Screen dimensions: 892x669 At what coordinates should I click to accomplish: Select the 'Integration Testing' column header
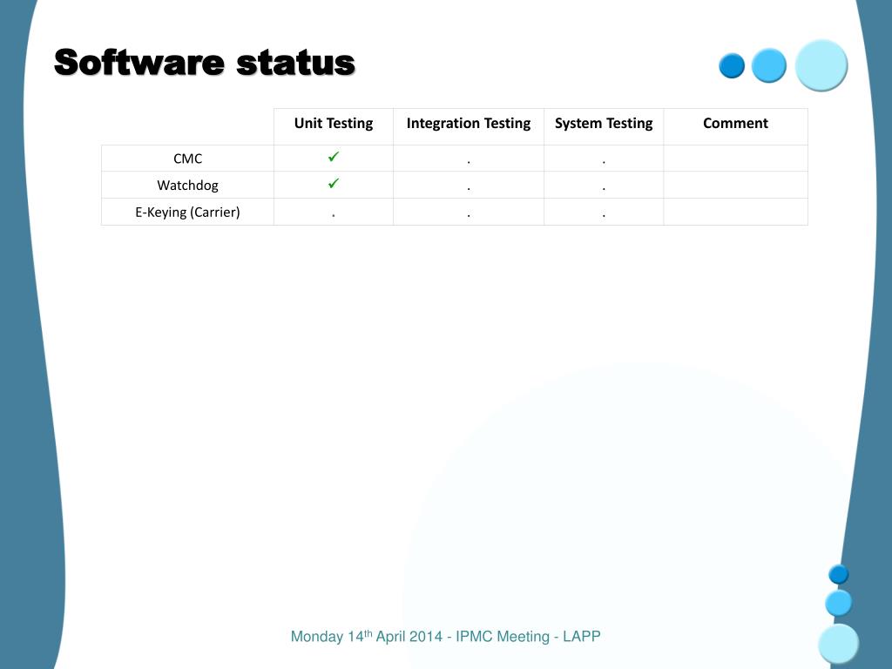coord(468,124)
